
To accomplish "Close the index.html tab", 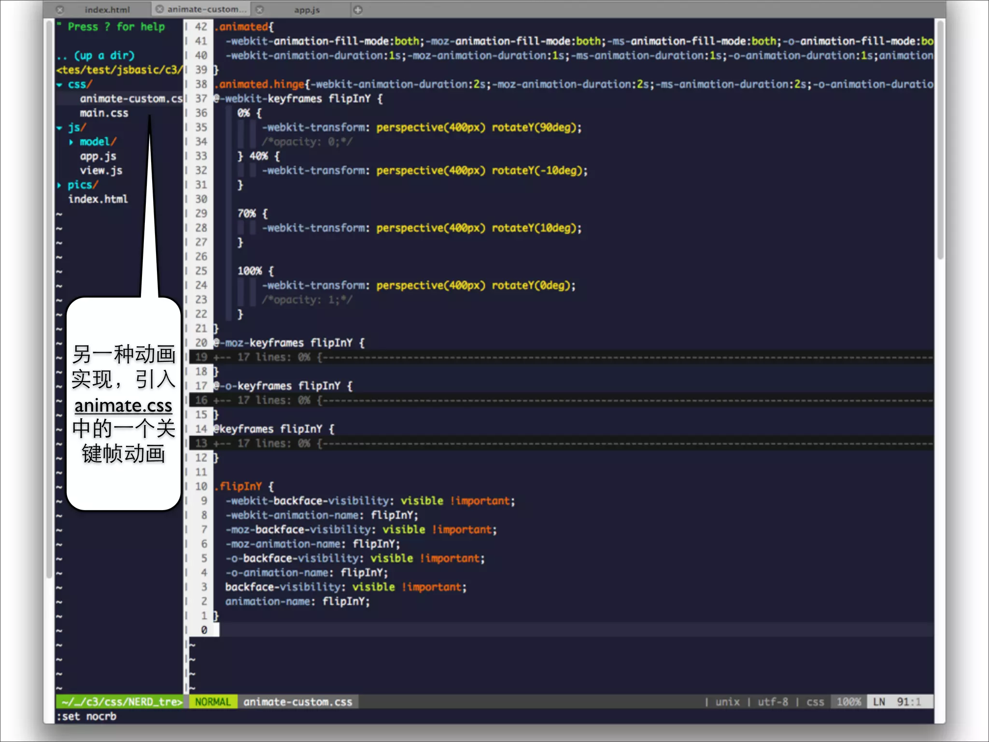I will point(60,10).
